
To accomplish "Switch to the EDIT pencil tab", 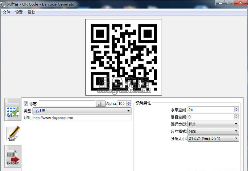I will pos(13,133).
